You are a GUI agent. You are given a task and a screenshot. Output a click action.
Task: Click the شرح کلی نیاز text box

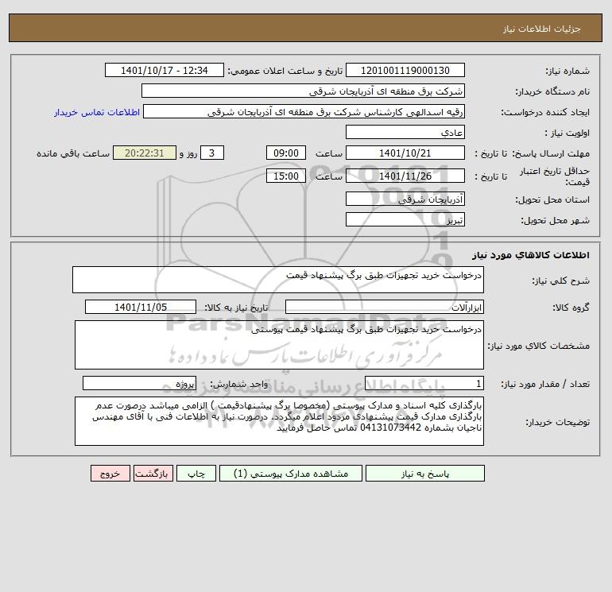tap(278, 280)
